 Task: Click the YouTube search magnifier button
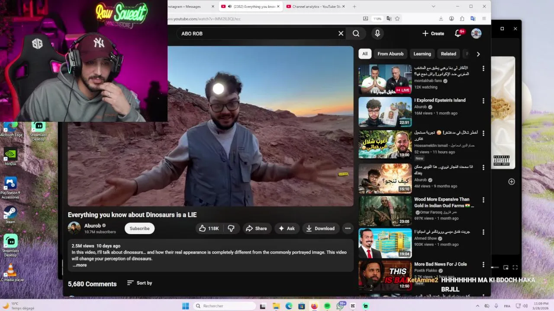[x=356, y=33]
